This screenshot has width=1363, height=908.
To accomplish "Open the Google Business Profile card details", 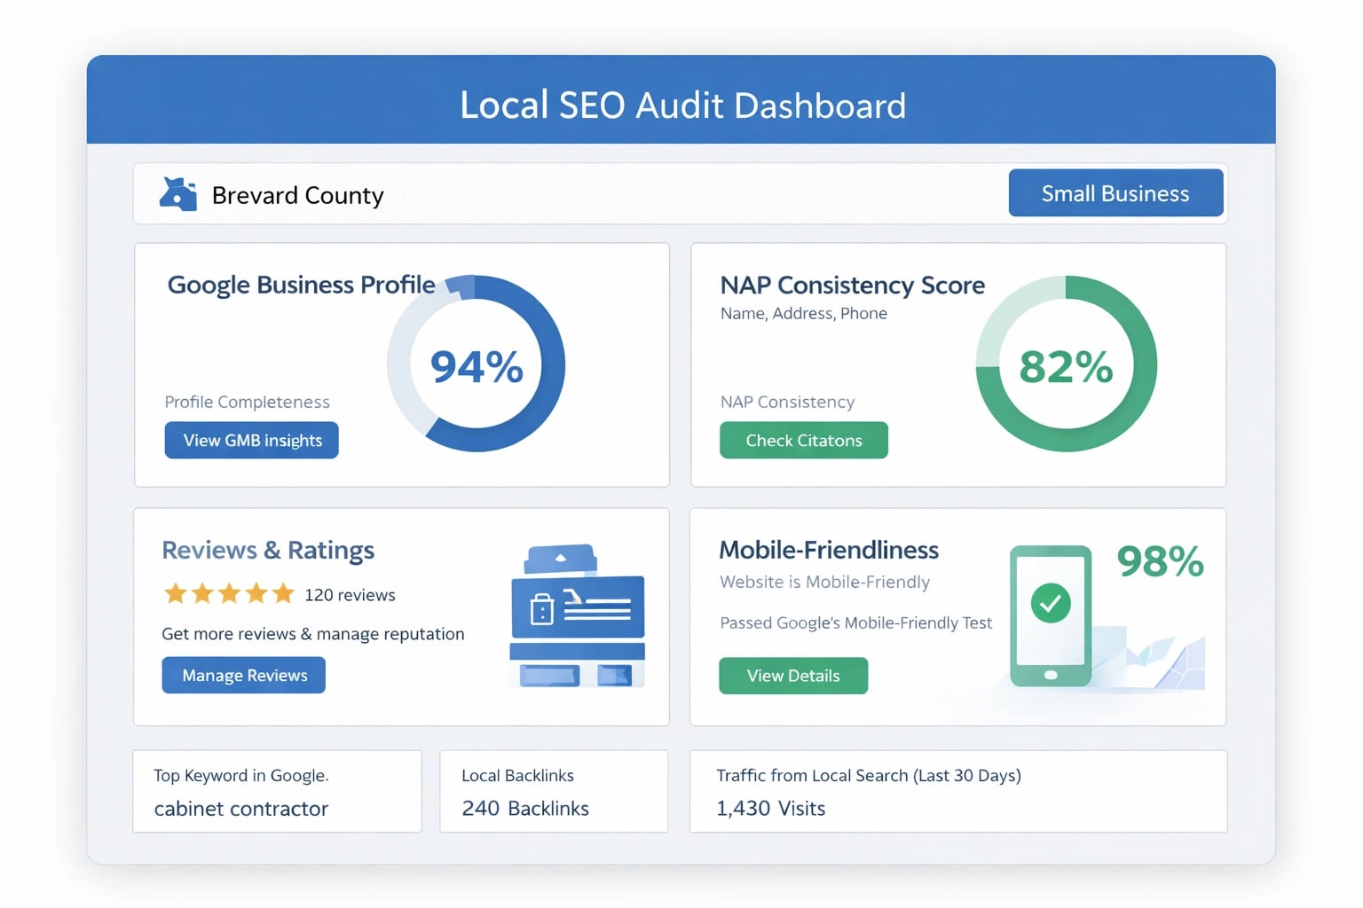I will (x=301, y=285).
